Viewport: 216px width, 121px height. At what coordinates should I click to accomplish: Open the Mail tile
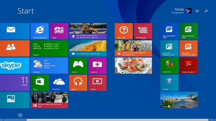15,31
